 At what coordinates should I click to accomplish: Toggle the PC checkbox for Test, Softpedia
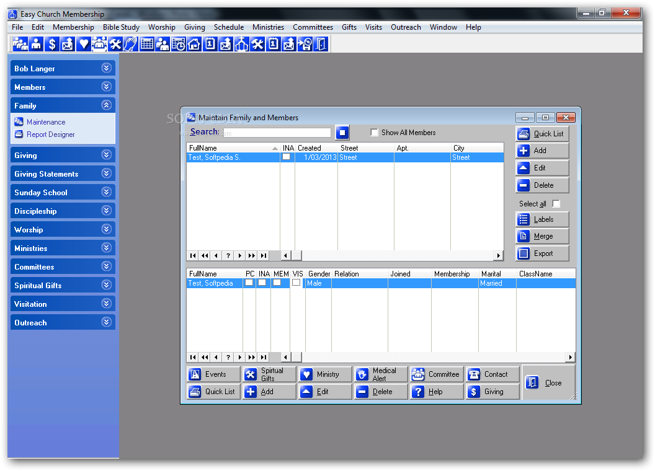249,283
